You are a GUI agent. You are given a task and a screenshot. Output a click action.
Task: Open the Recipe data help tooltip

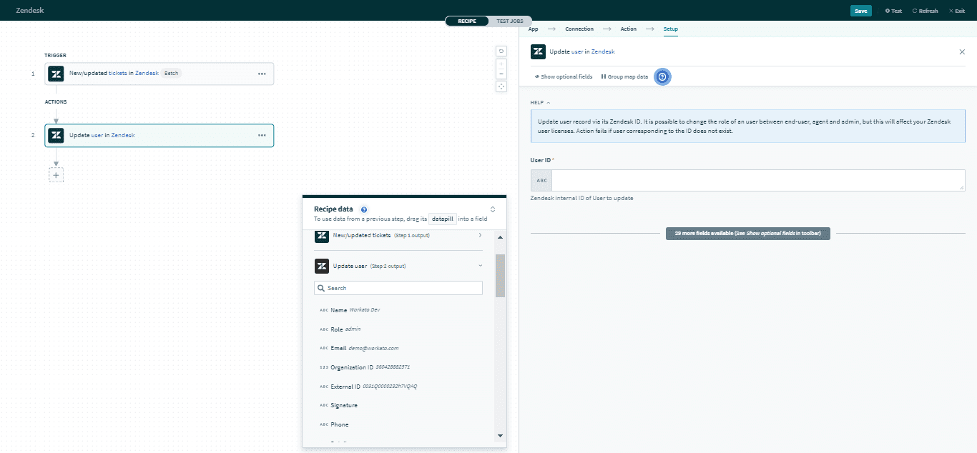364,209
